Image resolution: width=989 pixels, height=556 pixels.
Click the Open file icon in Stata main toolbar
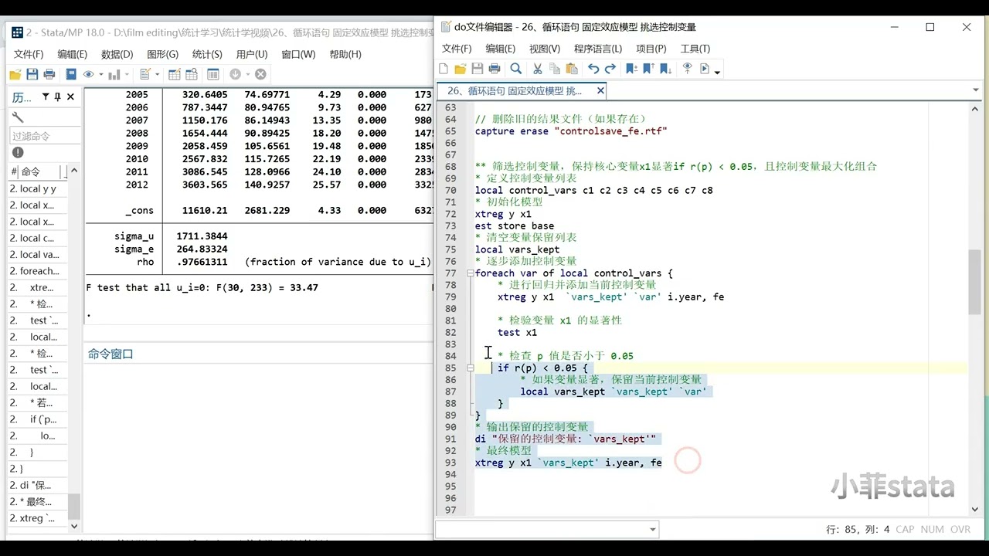point(15,74)
